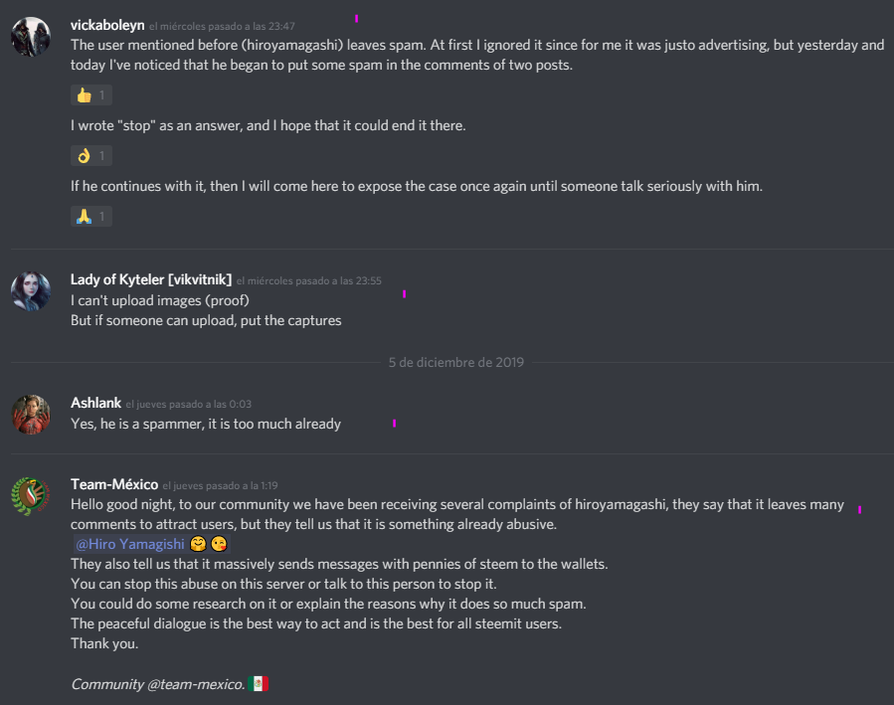Click the Team-México server avatar
Viewport: 894px width, 705px height.
pos(31,495)
